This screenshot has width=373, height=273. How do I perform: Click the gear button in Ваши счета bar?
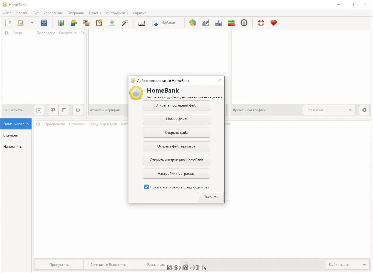[x=78, y=110]
